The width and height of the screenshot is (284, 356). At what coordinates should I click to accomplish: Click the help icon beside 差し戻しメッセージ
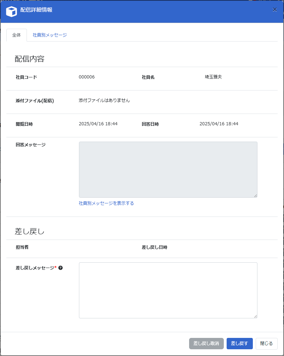pos(61,268)
